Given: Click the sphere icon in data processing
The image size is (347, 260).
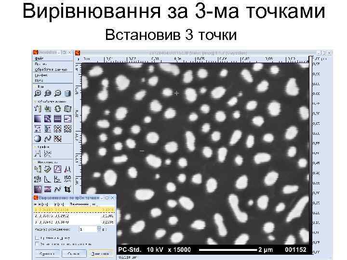Looking at the screenshot, I should 38,139.
